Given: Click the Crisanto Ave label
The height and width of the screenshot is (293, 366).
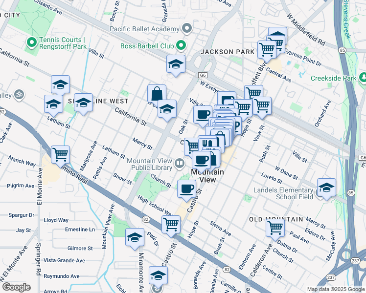Looking at the screenshot, I should (48, 7).
